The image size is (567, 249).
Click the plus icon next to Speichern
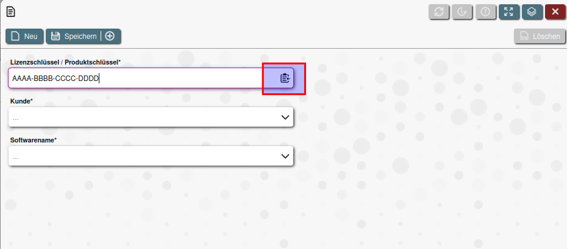click(x=110, y=37)
